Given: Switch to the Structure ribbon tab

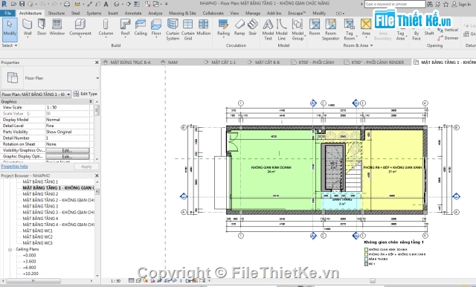Looking at the screenshot, I should click(x=57, y=13).
